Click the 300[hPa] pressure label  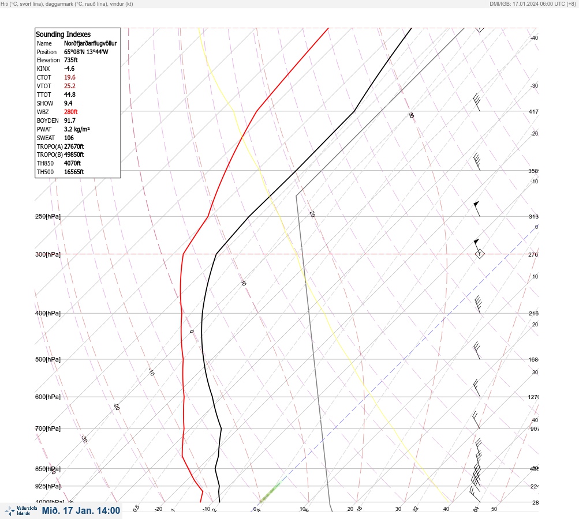[48, 254]
